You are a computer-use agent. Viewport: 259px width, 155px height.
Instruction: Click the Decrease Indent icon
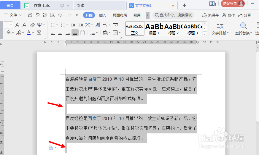(x=73, y=25)
